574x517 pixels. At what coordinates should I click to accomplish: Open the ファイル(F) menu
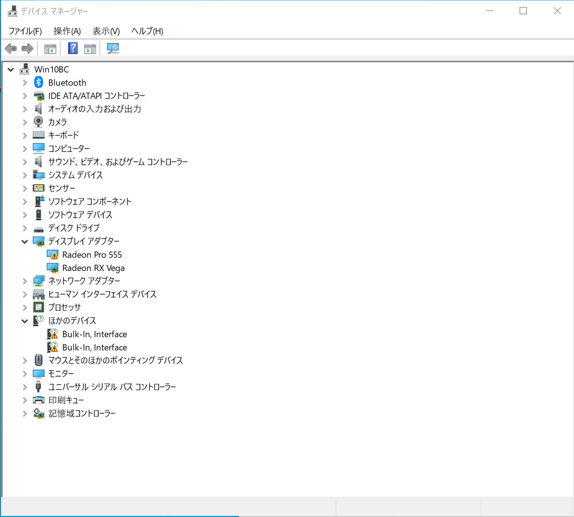pos(25,31)
